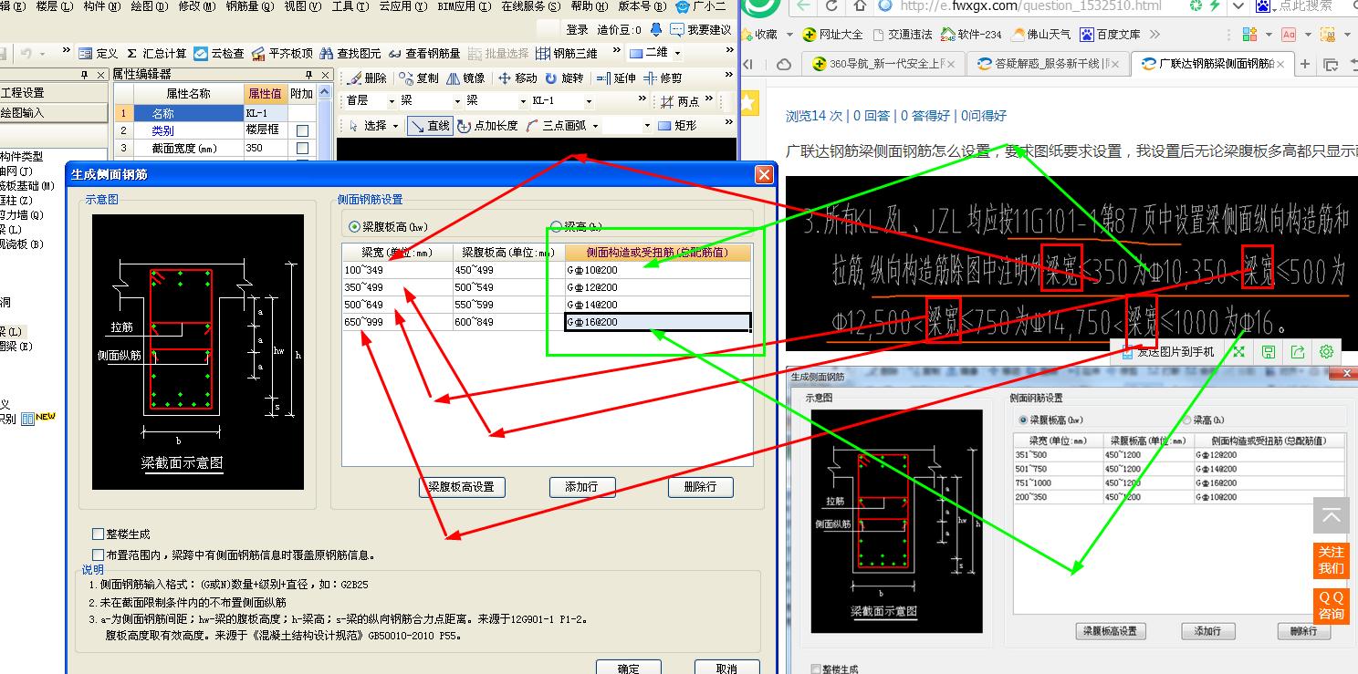This screenshot has width=1358, height=674.
Task: Run 汇总计算 summary calculation
Action: point(156,54)
